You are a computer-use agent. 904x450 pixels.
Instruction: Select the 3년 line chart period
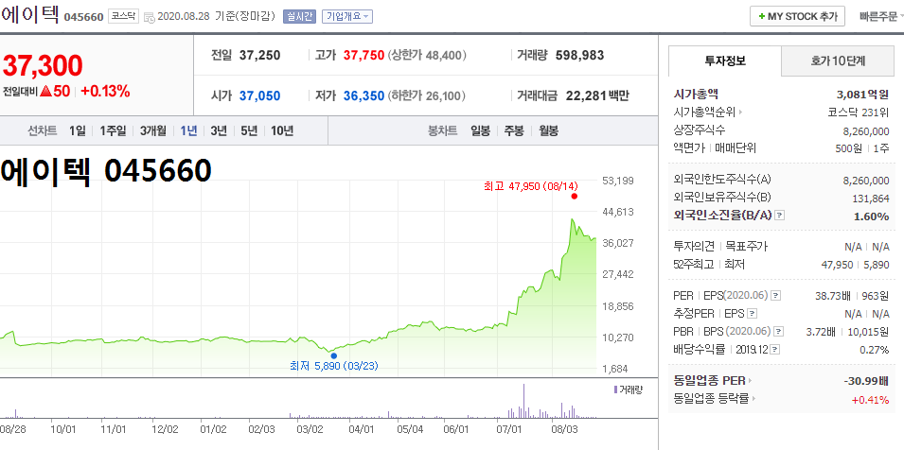(219, 130)
